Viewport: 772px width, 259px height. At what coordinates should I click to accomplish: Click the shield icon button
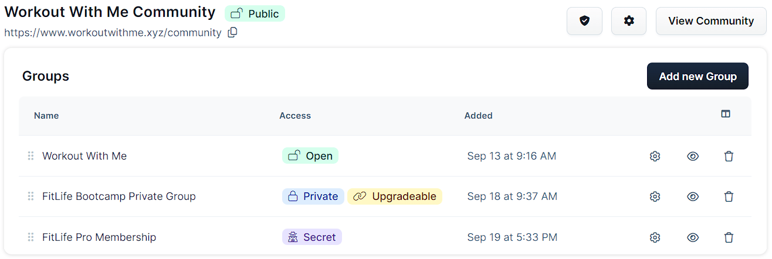pyautogui.click(x=584, y=21)
